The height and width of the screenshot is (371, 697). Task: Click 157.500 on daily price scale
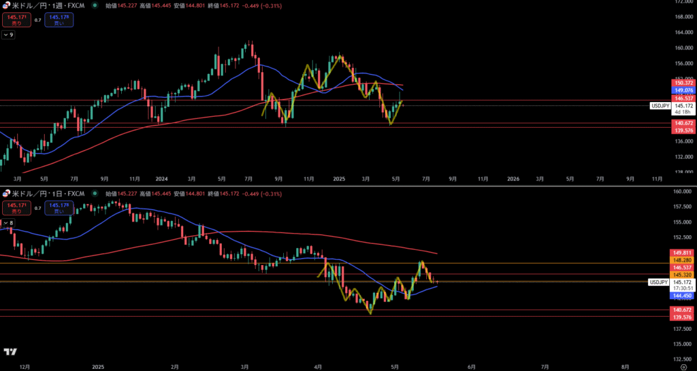[681, 207]
